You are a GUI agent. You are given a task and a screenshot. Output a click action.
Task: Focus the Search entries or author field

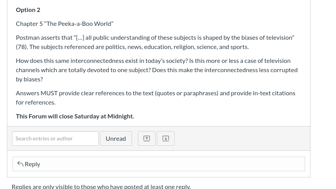coord(55,138)
